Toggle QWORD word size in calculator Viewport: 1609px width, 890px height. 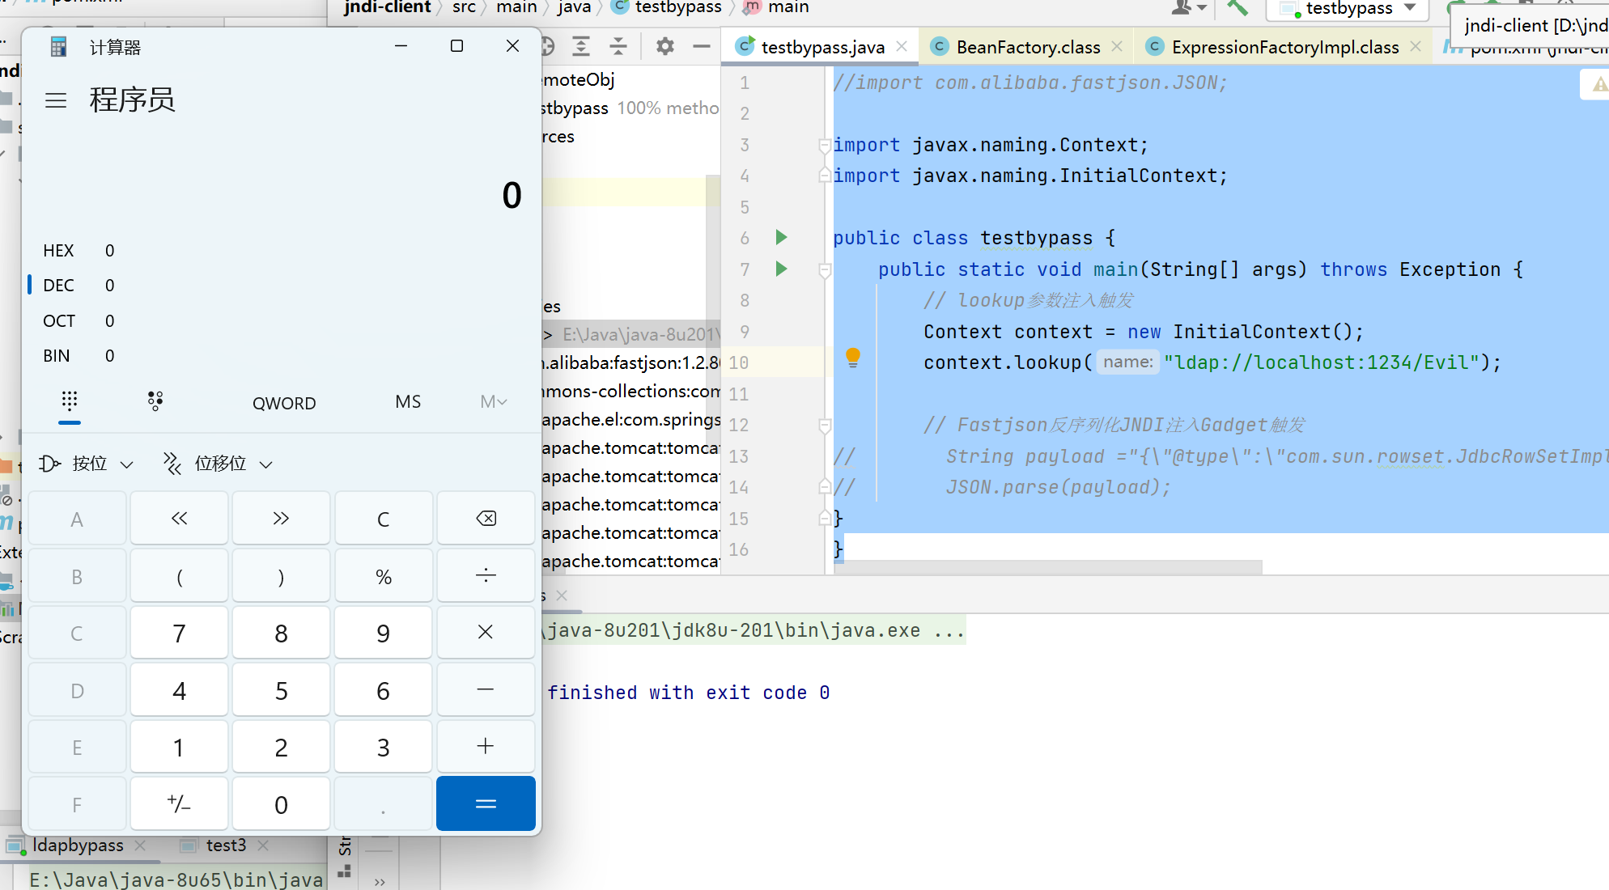click(x=284, y=403)
